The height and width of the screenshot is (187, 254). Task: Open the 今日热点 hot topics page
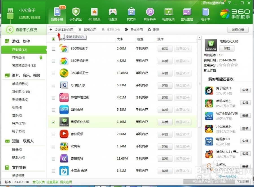tap(94, 14)
